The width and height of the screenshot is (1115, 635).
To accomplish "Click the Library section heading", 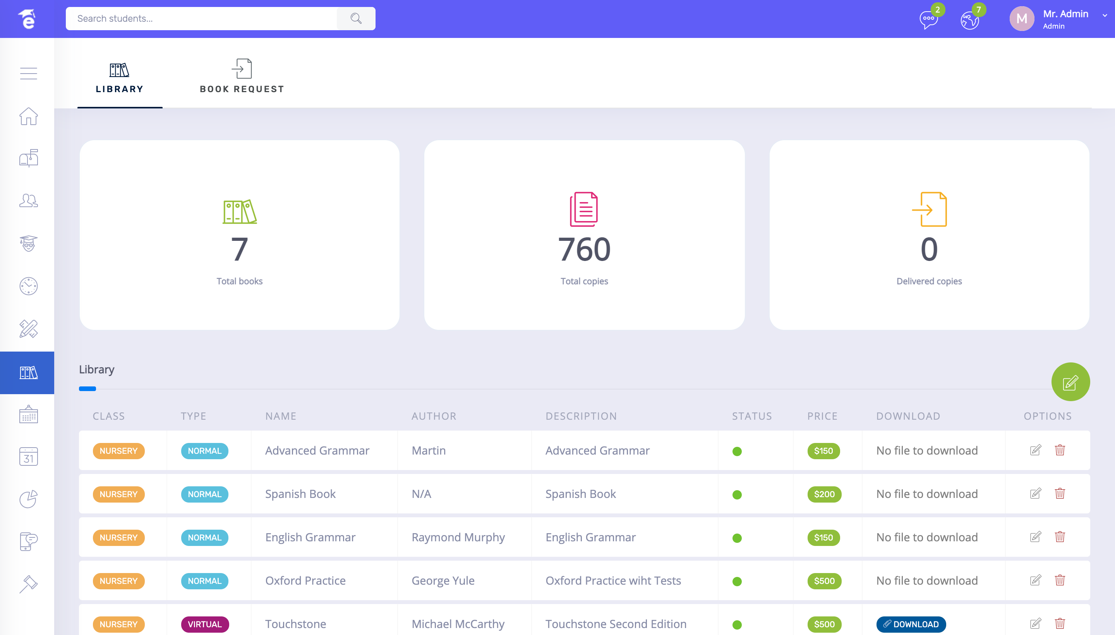I will [x=96, y=369].
